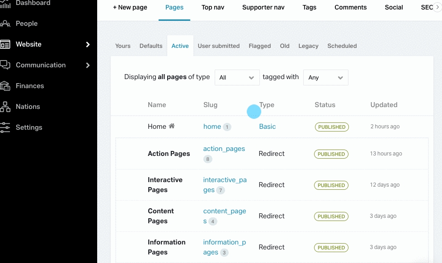This screenshot has height=263, width=442.
Task: Switch to the Flagged tab
Action: 260,46
